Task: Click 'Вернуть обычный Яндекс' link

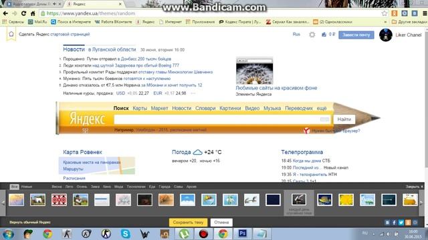Action: (x=30, y=222)
